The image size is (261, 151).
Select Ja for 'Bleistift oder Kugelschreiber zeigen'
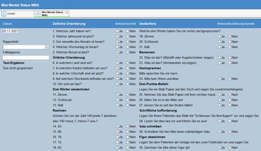point(219,57)
